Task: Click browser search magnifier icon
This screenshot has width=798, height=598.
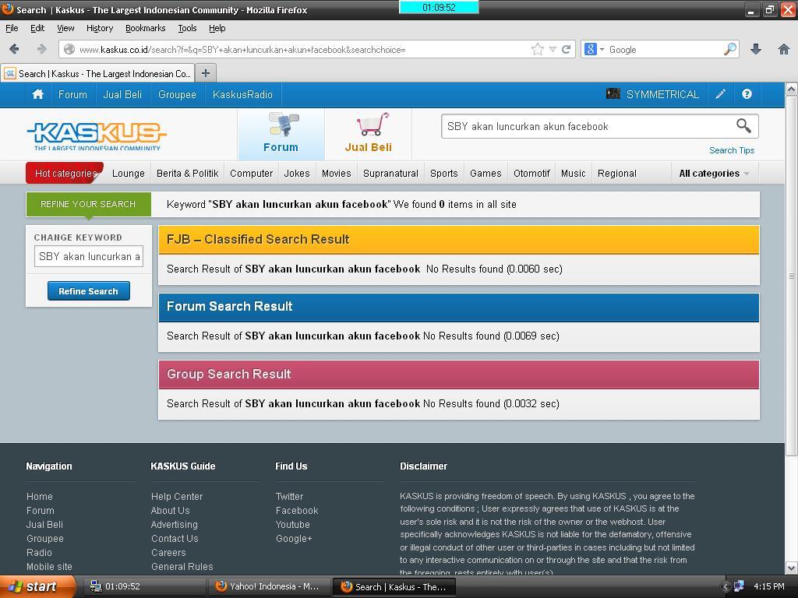Action: click(729, 49)
